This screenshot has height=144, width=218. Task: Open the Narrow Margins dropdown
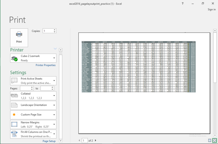point(33,124)
